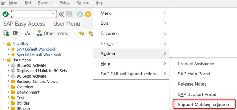Screen dimensions: 237x110
Task: Click the SAP Easy Access - User Menu title
Action: (x=42, y=24)
